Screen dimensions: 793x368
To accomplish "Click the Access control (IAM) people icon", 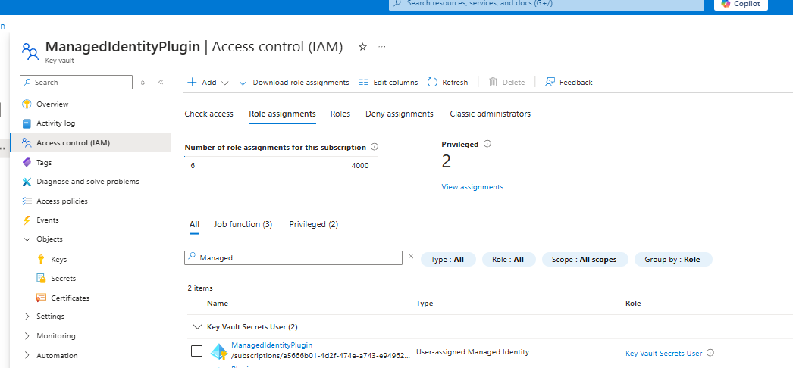I will point(27,143).
